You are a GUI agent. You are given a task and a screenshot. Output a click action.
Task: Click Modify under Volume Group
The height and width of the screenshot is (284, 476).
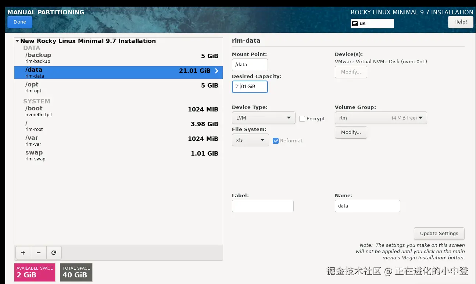tap(351, 132)
